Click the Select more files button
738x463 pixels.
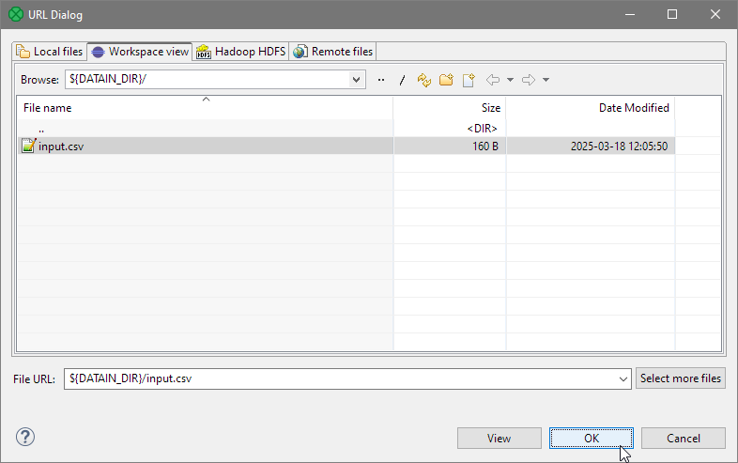[x=681, y=378]
